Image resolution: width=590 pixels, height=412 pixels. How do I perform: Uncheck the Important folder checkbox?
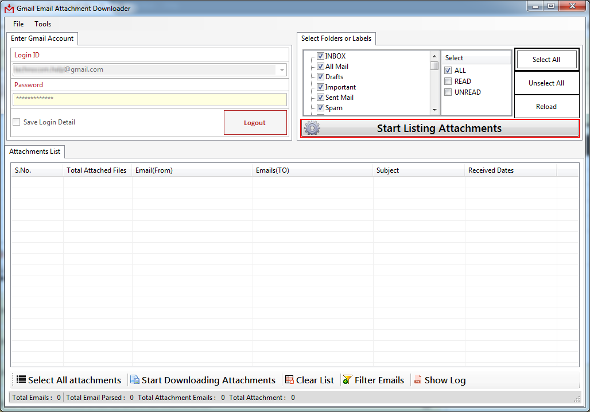point(321,87)
